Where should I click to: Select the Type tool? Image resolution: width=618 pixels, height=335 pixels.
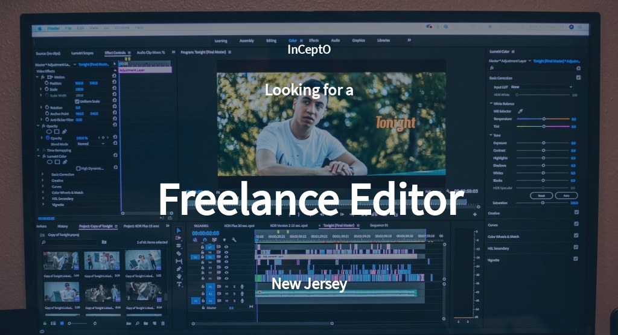179,284
